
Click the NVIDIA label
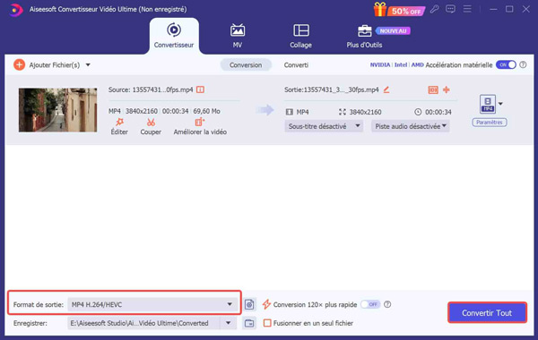click(380, 64)
